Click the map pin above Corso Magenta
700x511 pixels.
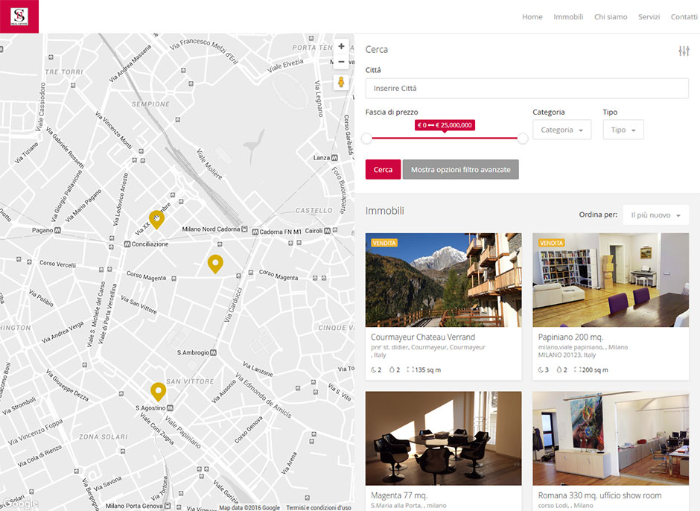(215, 264)
